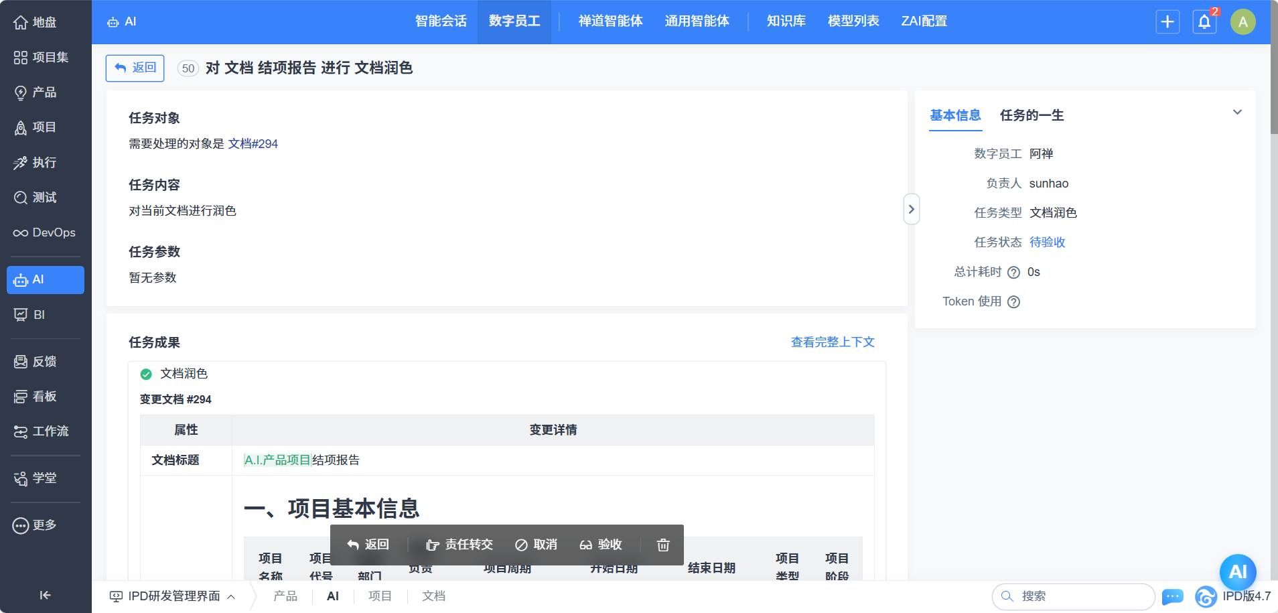Click help icon next to Token 使用

1013,302
